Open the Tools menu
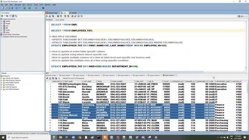The image size is (249, 140). 41,5
